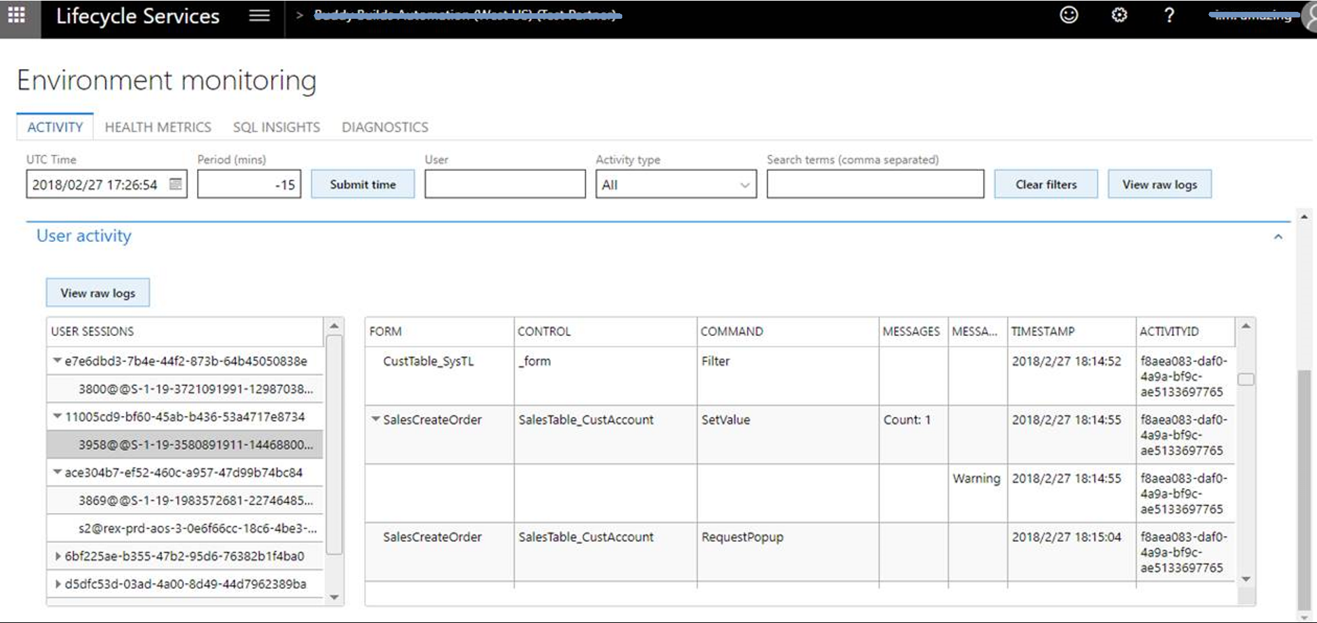This screenshot has height=623, width=1317.
Task: Click the smiley feedback icon
Action: click(1068, 15)
